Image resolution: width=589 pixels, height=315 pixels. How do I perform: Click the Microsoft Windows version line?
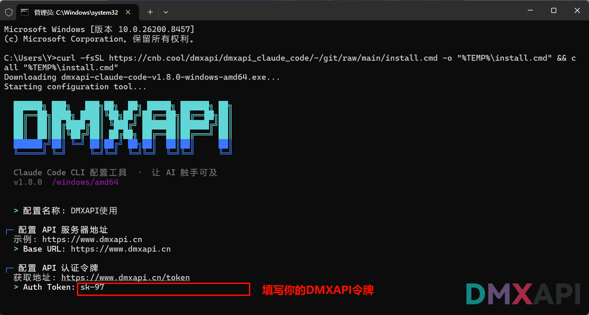click(99, 29)
